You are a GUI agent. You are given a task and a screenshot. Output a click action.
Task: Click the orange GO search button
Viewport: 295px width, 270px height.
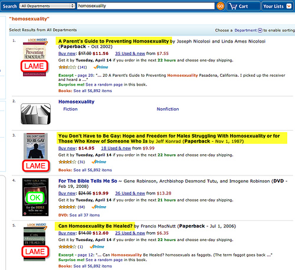click(x=220, y=6)
